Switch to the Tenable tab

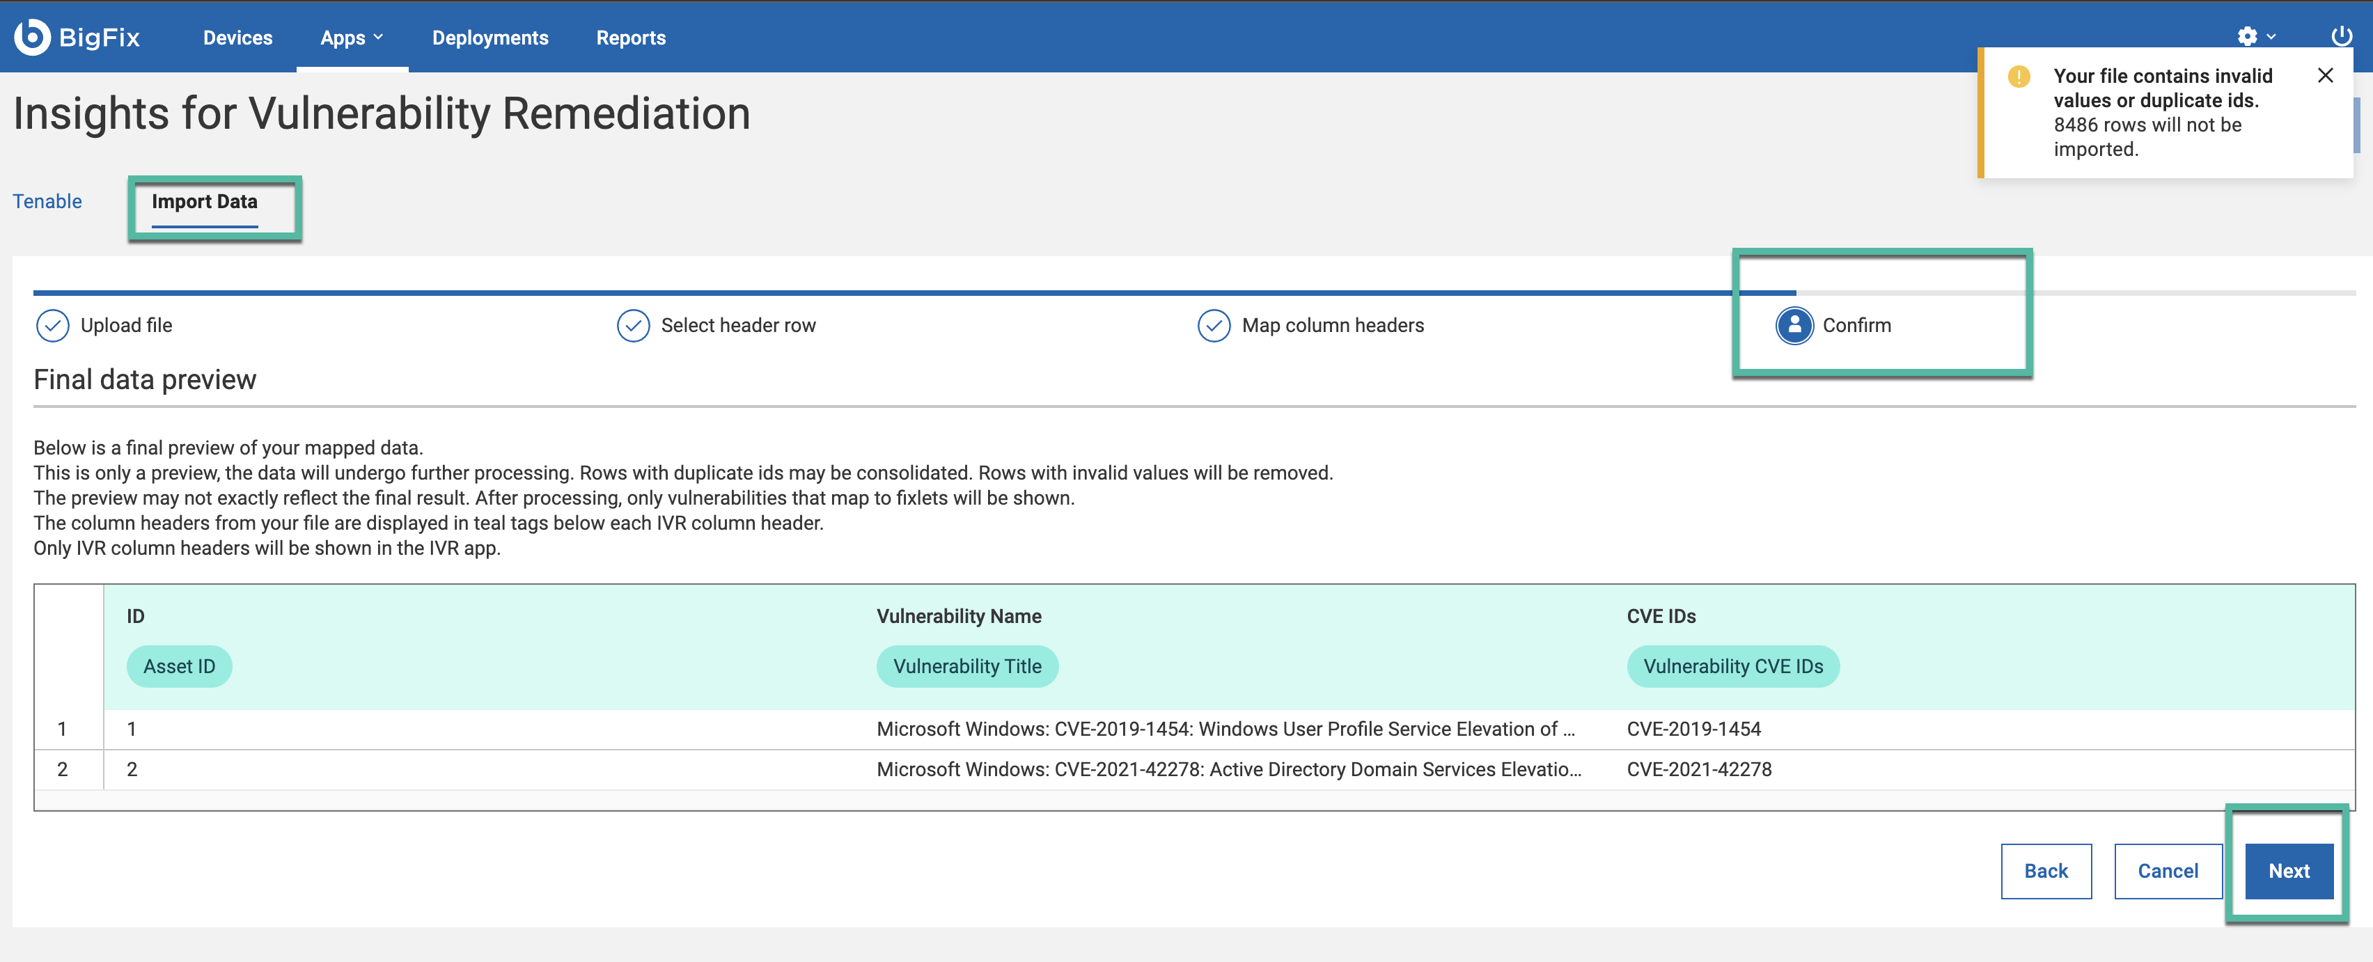(x=47, y=202)
